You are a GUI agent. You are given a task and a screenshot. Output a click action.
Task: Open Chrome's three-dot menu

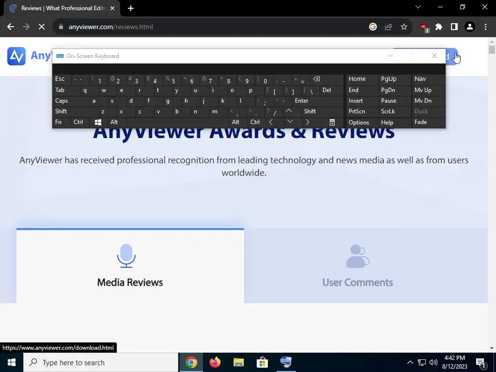tap(485, 27)
